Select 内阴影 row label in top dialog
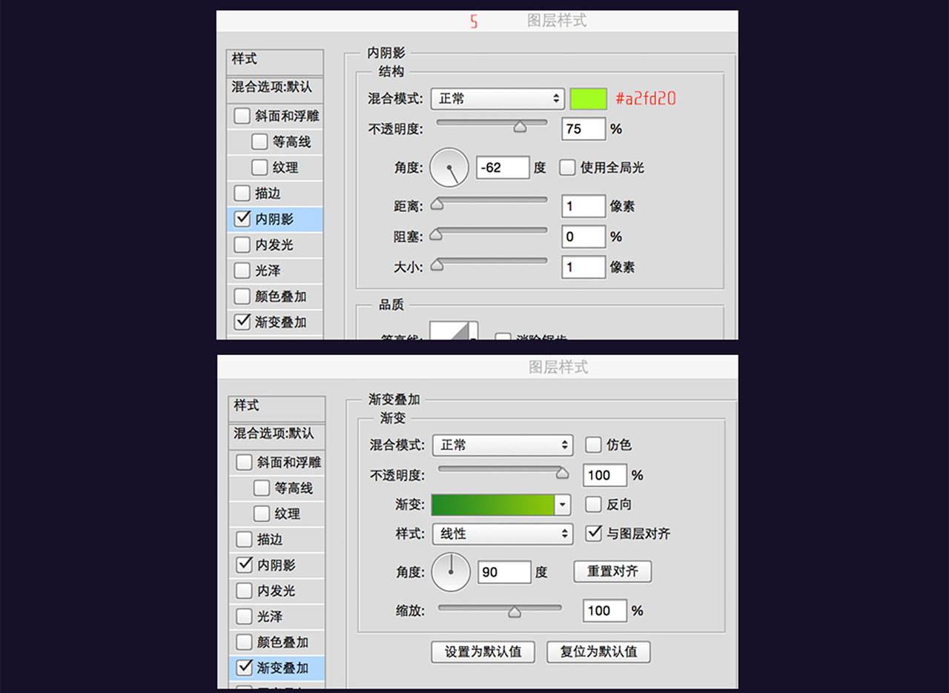Image resolution: width=949 pixels, height=693 pixels. point(274,219)
